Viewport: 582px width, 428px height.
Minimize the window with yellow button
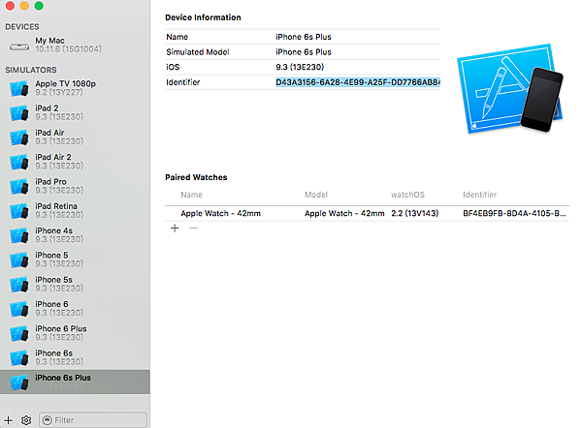coord(24,5)
